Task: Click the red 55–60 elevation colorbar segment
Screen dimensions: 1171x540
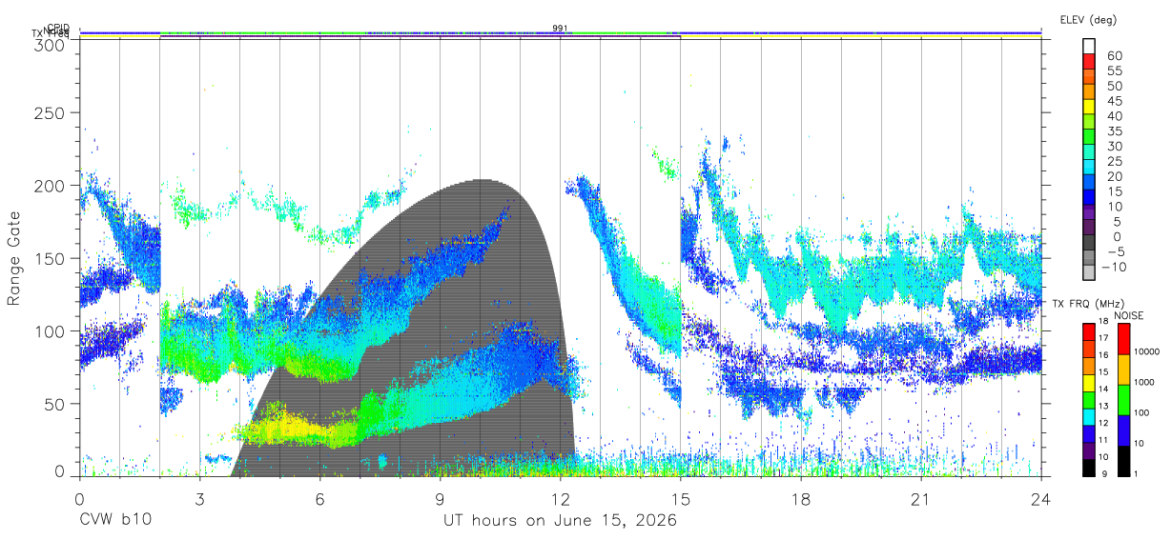Action: [1089, 63]
